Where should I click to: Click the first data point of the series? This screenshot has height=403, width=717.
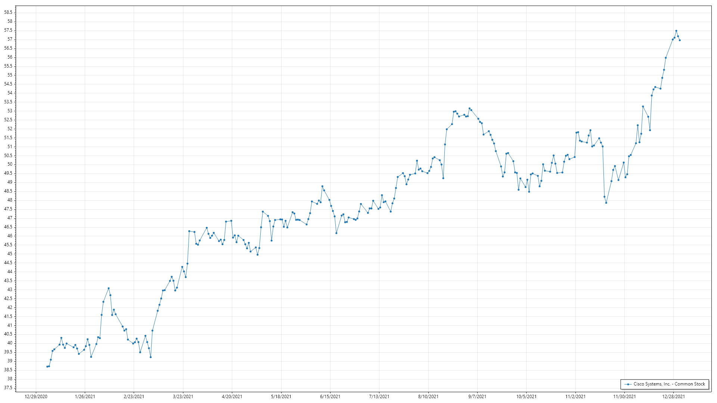pos(47,366)
